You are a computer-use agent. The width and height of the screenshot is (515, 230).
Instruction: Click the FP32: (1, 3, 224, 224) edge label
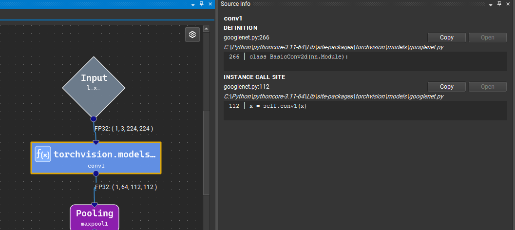124,129
